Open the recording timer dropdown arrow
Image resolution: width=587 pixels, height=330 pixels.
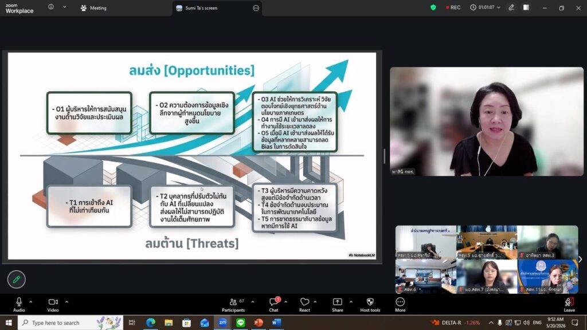(x=498, y=7)
